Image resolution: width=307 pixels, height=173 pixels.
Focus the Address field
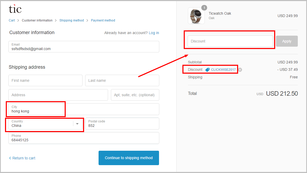pyautogui.click(x=58, y=95)
